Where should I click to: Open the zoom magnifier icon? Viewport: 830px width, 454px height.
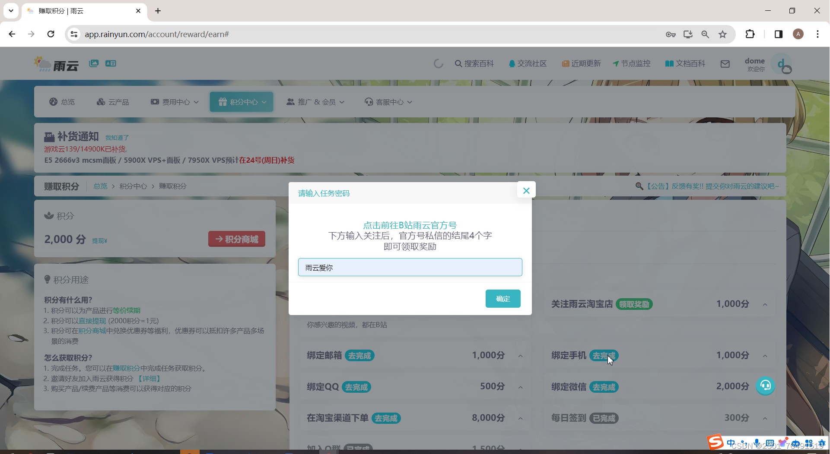[705, 34]
